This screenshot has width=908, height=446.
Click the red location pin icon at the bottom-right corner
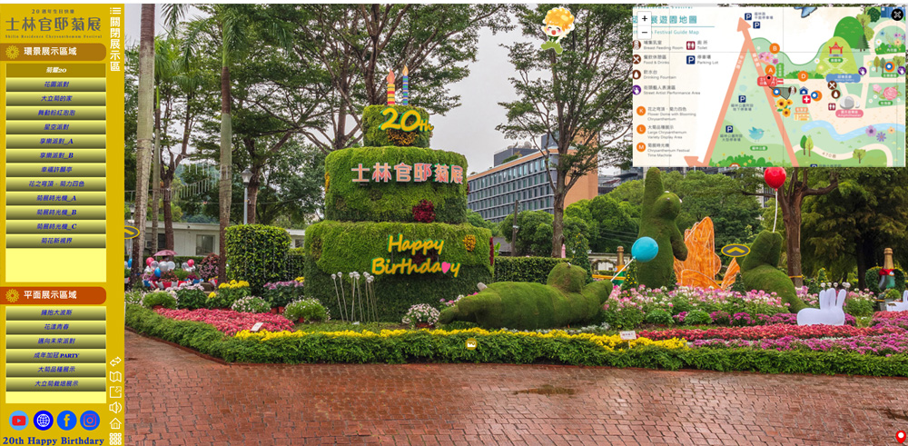[x=900, y=436]
